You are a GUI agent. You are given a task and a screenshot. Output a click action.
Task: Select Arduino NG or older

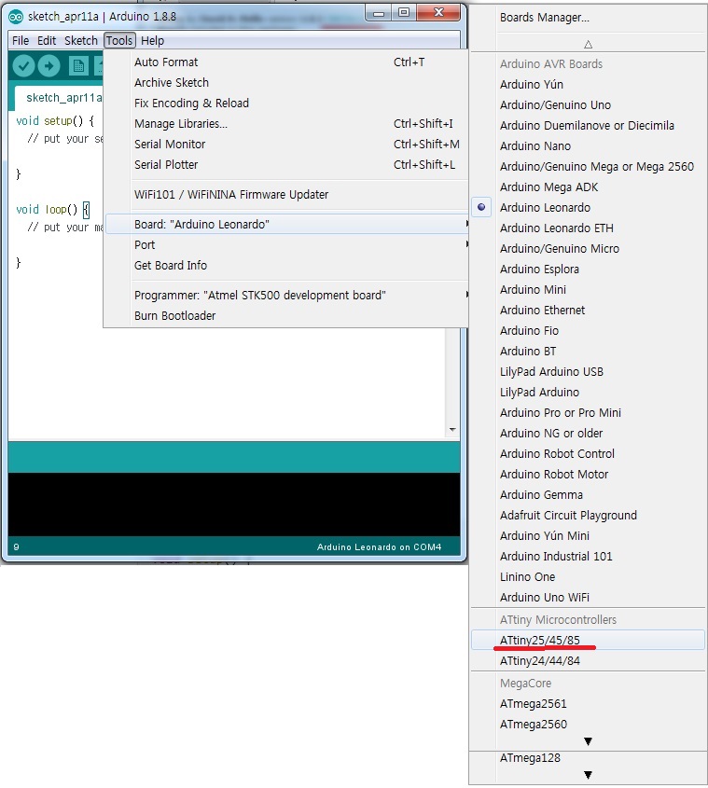[588, 434]
